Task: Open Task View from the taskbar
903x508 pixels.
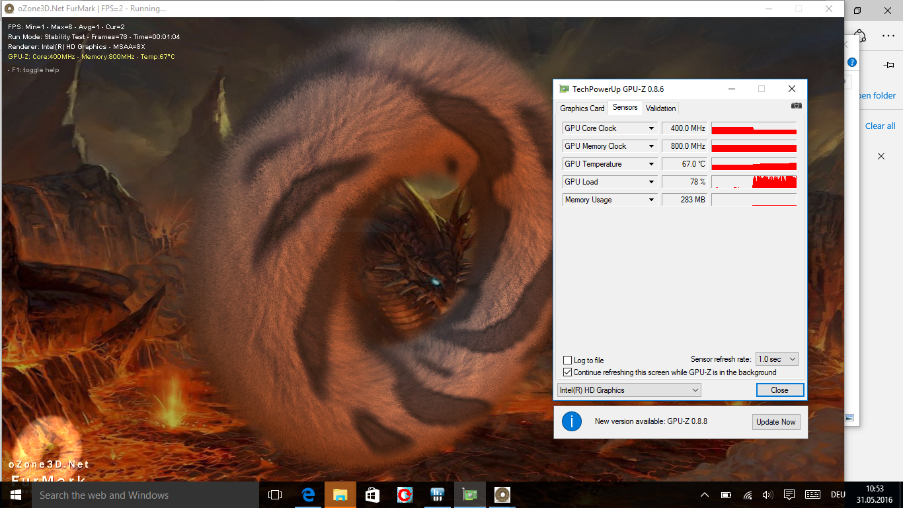Action: click(x=275, y=495)
